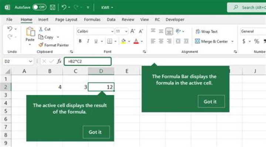266x147 pixels.
Task: Switch to the View tab
Action: pyautogui.click(x=144, y=20)
